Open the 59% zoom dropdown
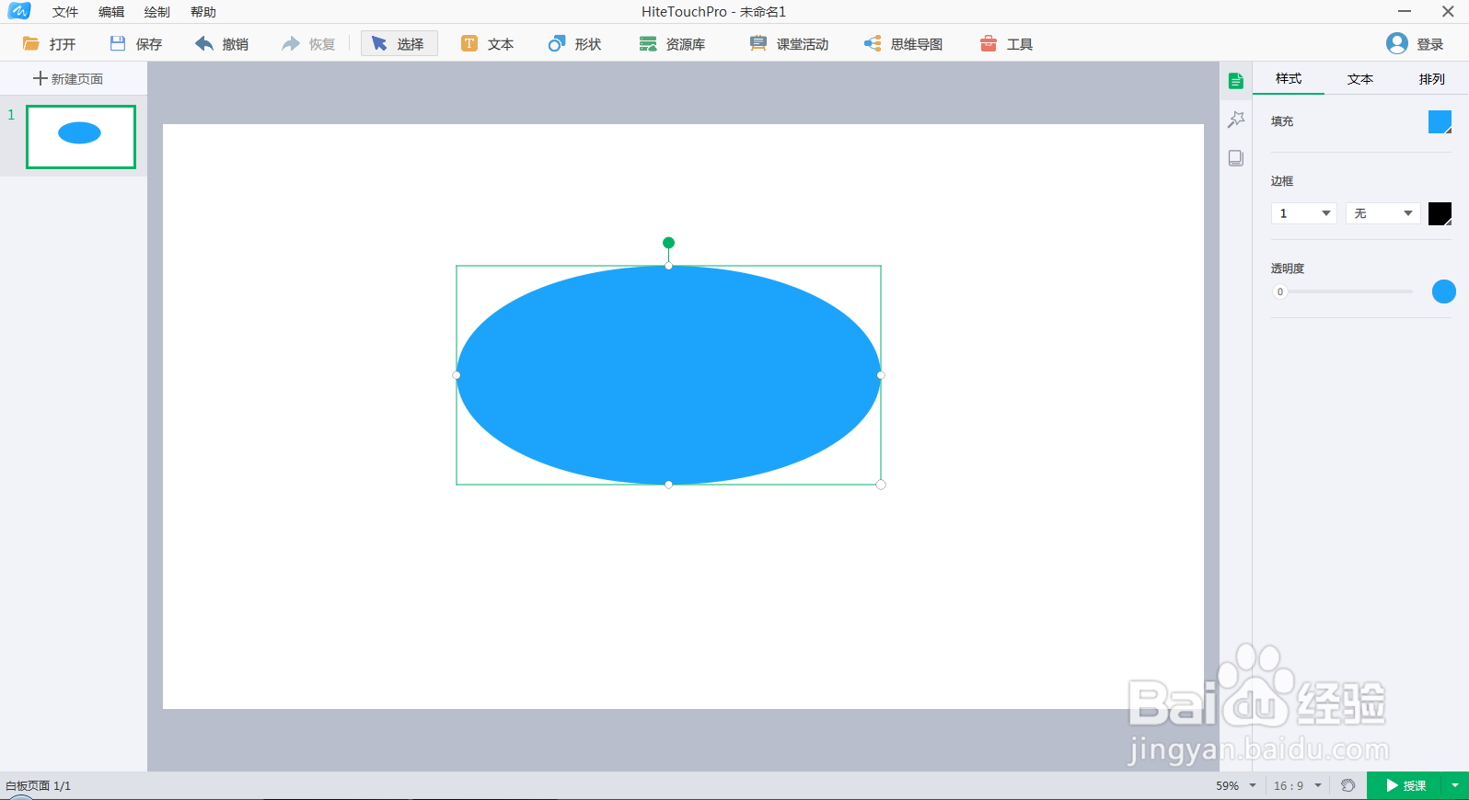Image resolution: width=1469 pixels, height=800 pixels. (1236, 785)
